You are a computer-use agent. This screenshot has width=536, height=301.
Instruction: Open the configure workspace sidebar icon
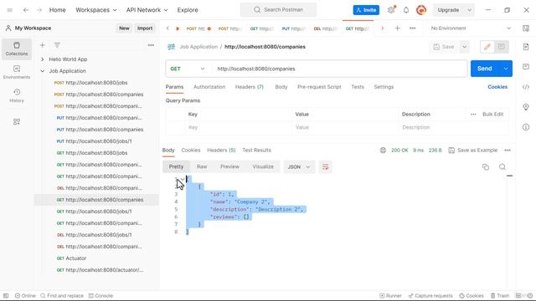17,122
